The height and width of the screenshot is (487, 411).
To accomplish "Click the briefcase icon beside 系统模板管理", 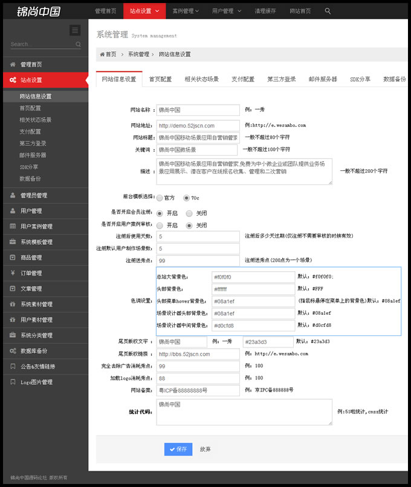I will coord(13,242).
